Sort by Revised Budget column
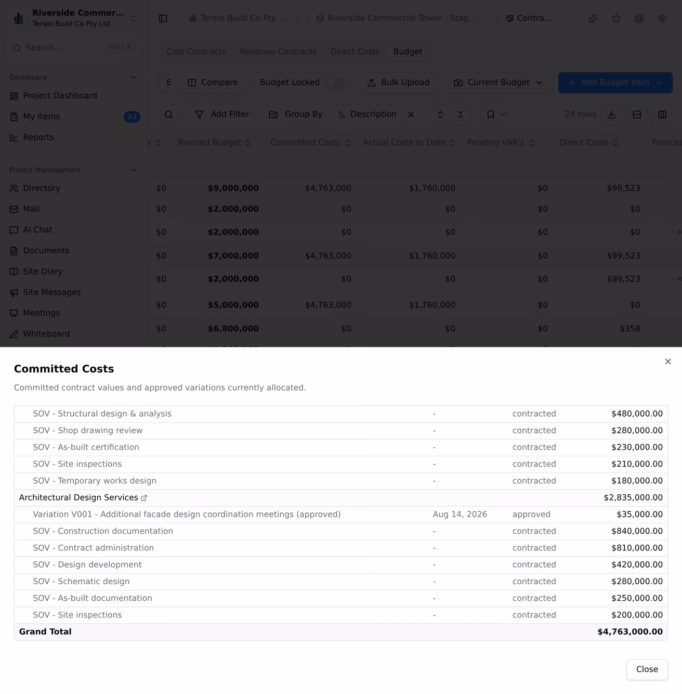 tap(214, 143)
